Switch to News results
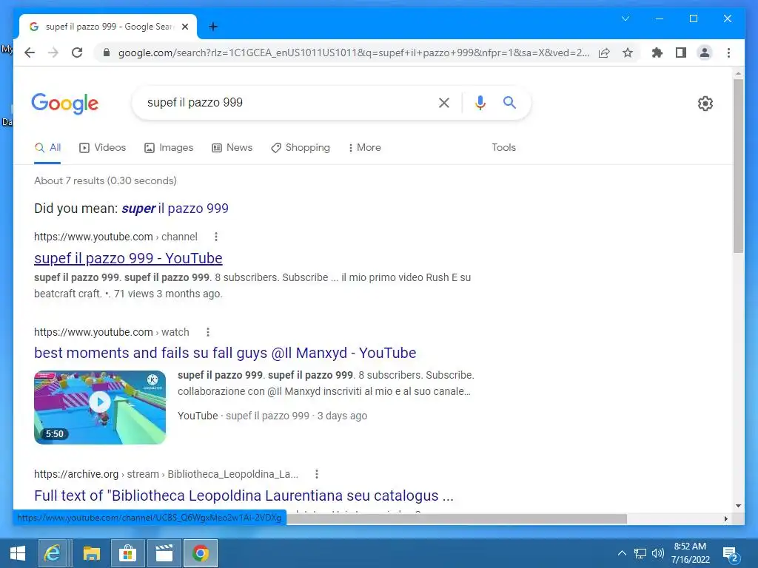758x568 pixels. pyautogui.click(x=232, y=147)
